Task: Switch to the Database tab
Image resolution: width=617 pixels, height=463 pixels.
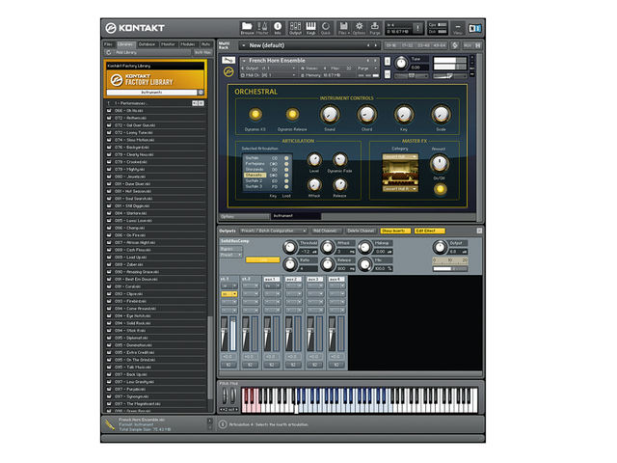Action: pyautogui.click(x=148, y=44)
